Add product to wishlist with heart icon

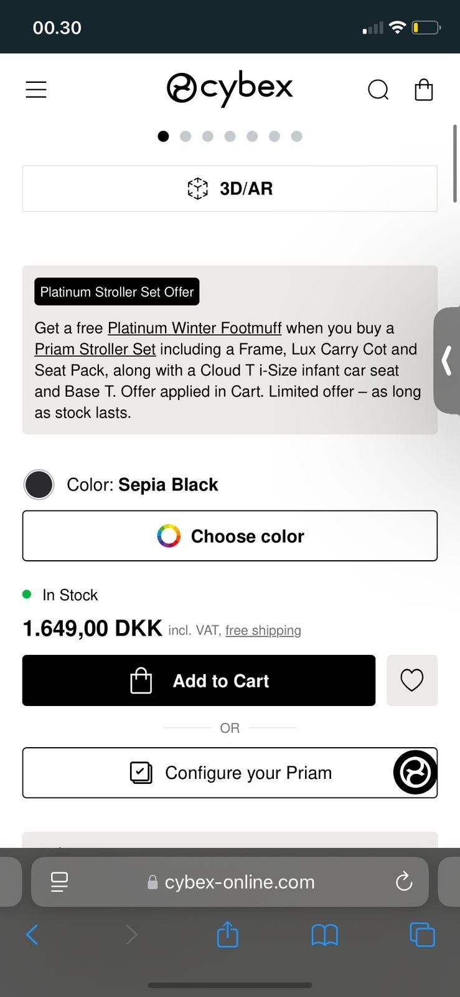click(x=411, y=680)
